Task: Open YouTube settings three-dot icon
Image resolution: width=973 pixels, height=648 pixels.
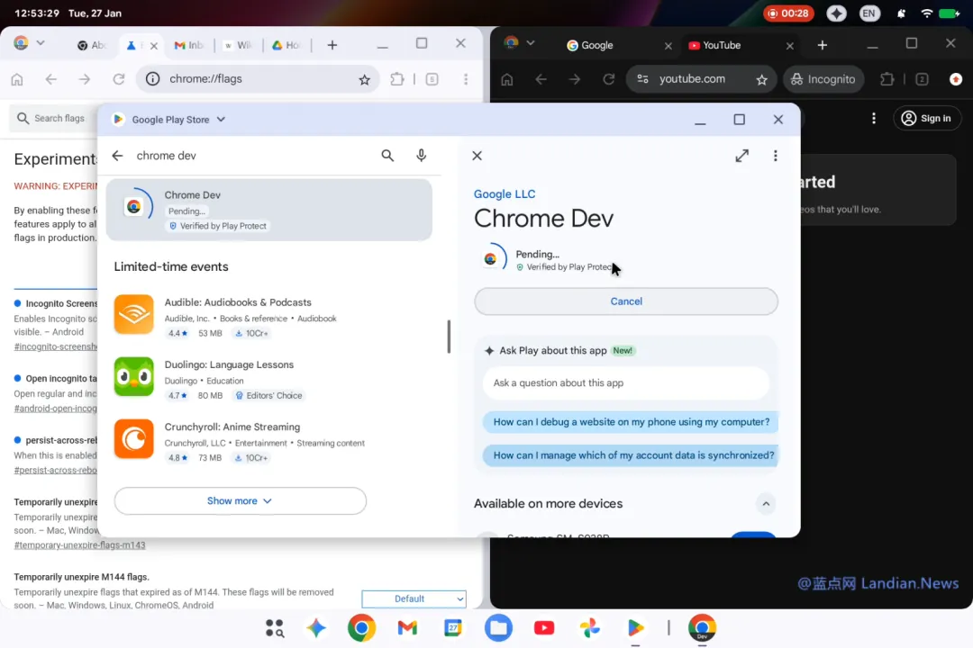Action: pyautogui.click(x=874, y=119)
